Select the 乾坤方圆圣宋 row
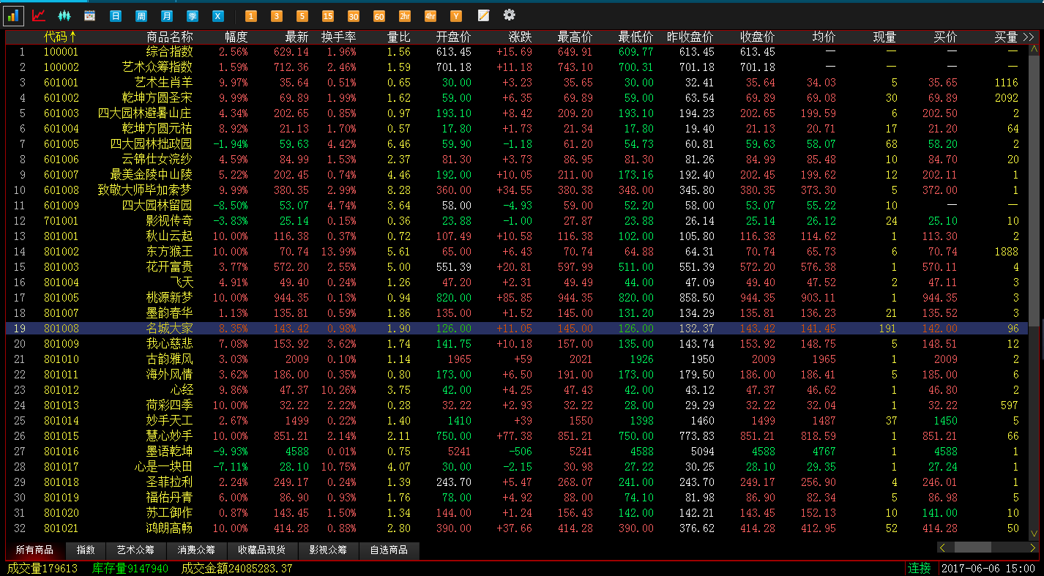The image size is (1044, 576). click(517, 98)
